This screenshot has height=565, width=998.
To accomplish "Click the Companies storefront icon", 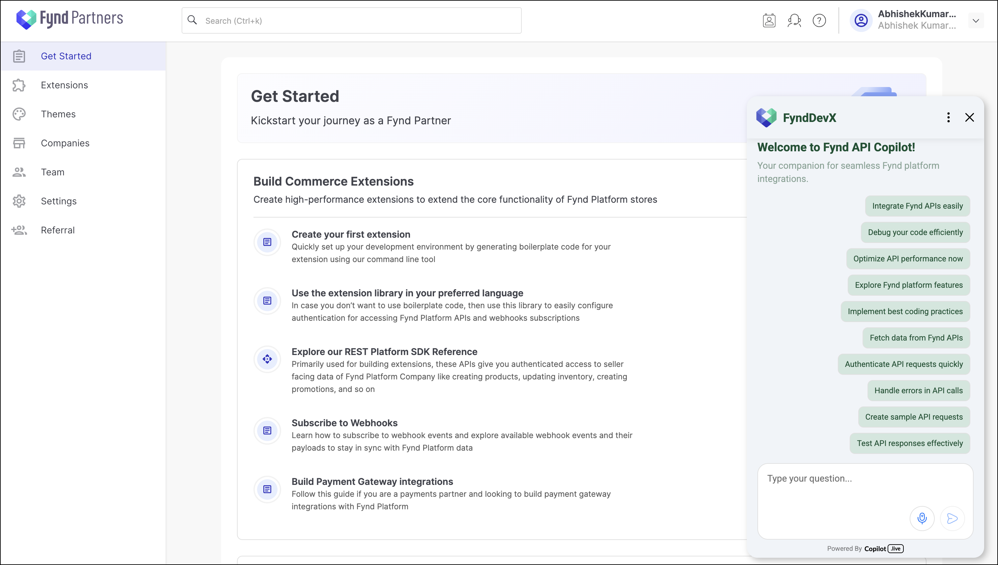I will click(x=19, y=143).
